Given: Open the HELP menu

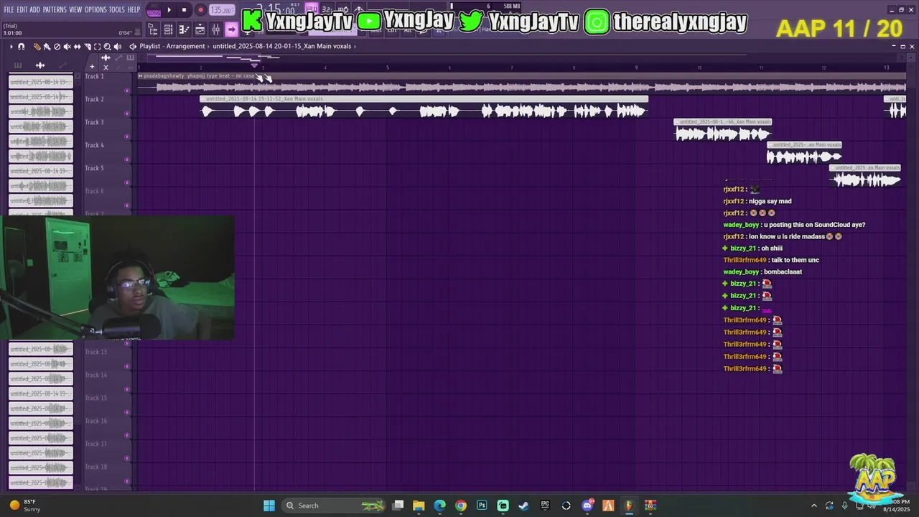Looking at the screenshot, I should pos(134,9).
